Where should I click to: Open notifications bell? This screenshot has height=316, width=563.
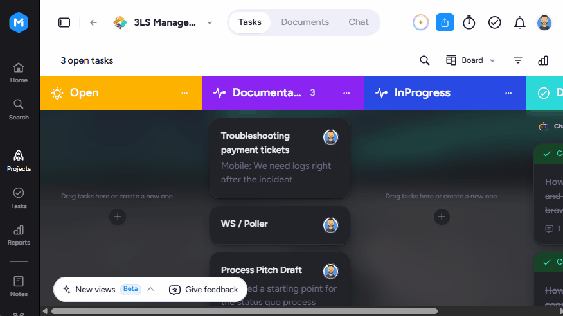[519, 22]
